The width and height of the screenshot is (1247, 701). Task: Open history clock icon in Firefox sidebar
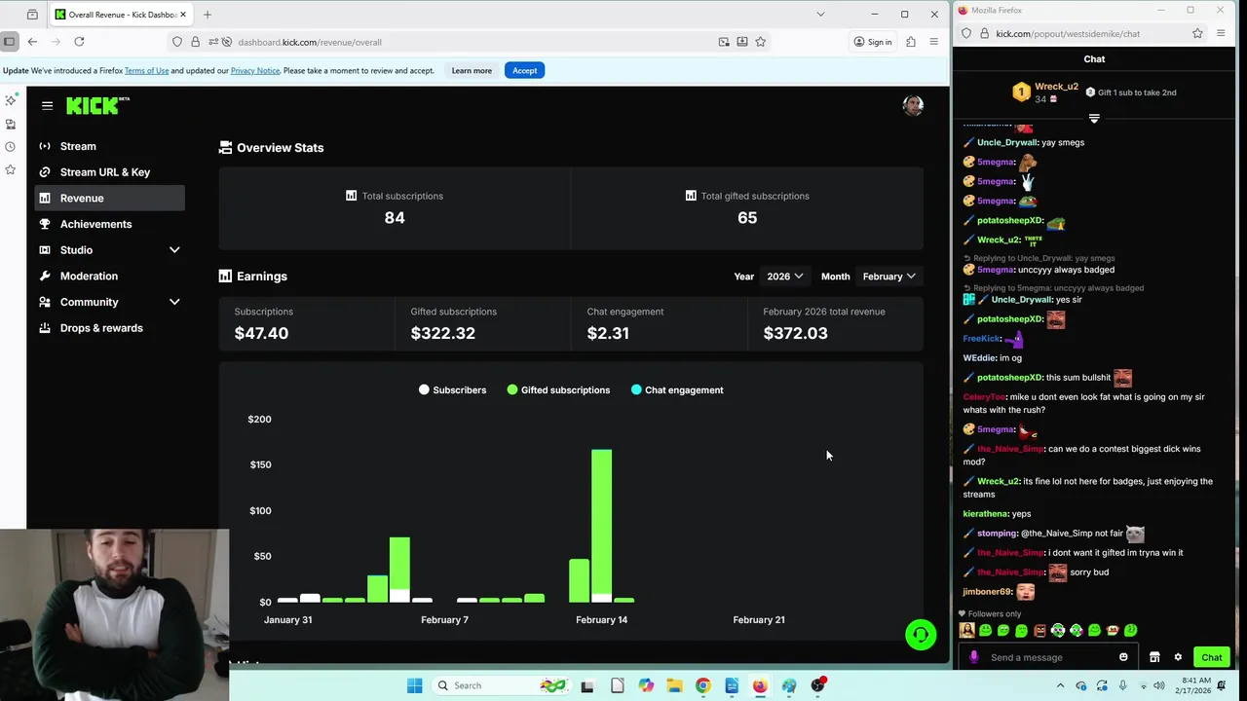point(10,146)
